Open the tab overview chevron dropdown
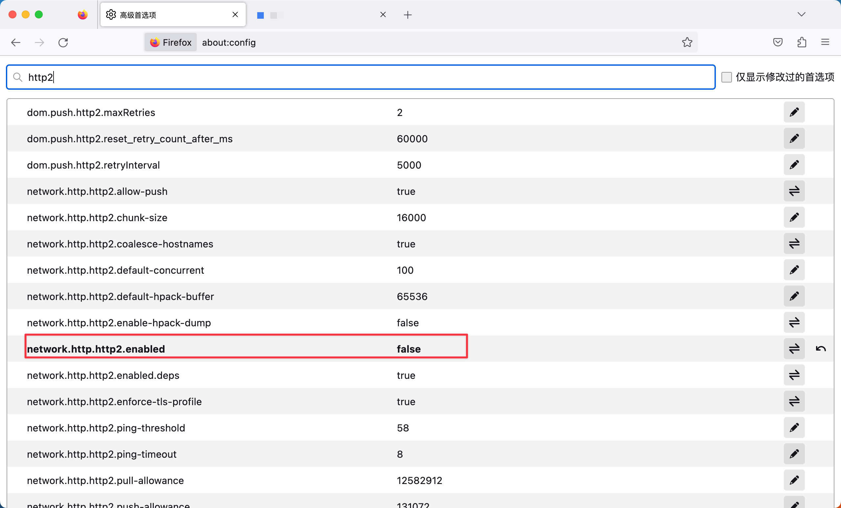This screenshot has width=841, height=508. (x=802, y=14)
